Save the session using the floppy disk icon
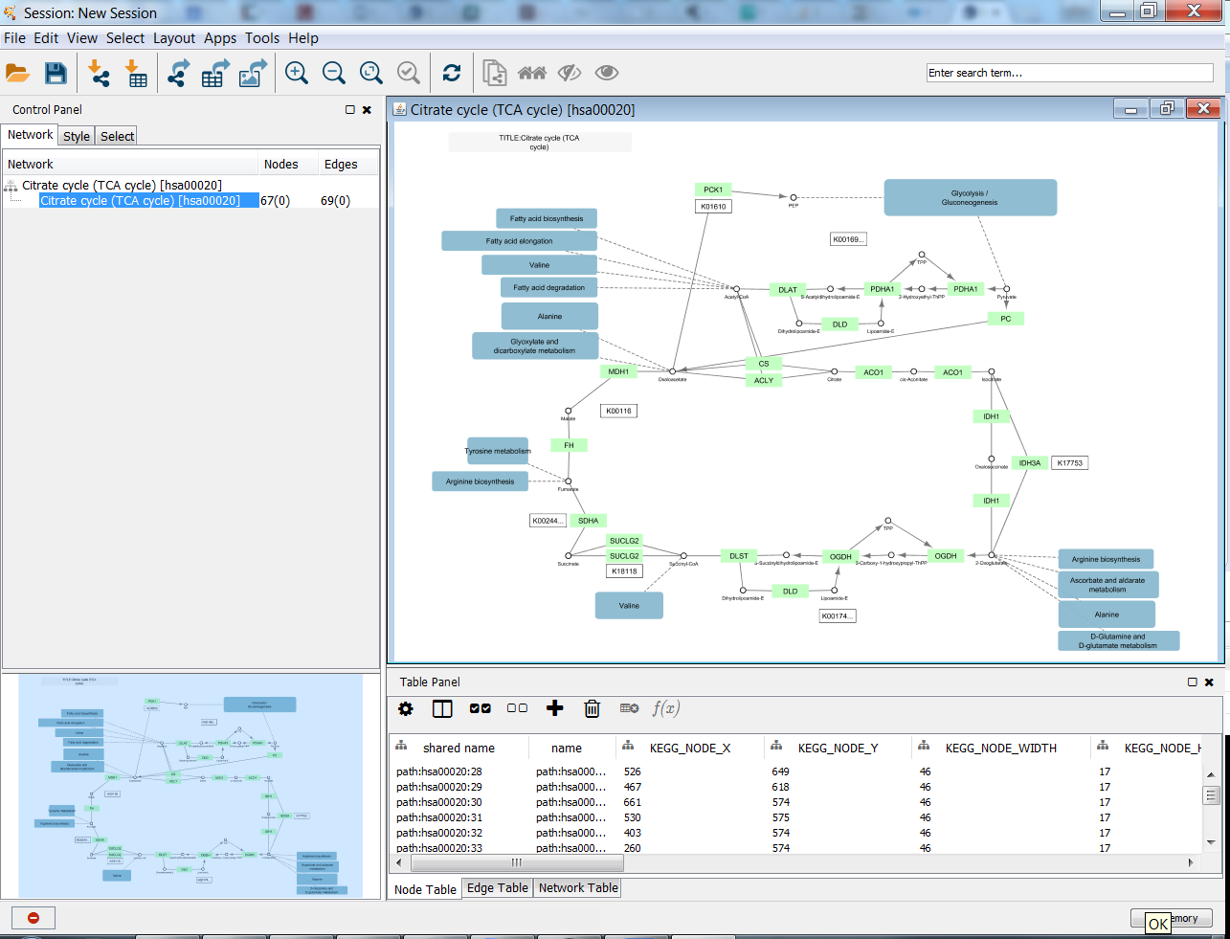This screenshot has height=939, width=1230. [56, 73]
